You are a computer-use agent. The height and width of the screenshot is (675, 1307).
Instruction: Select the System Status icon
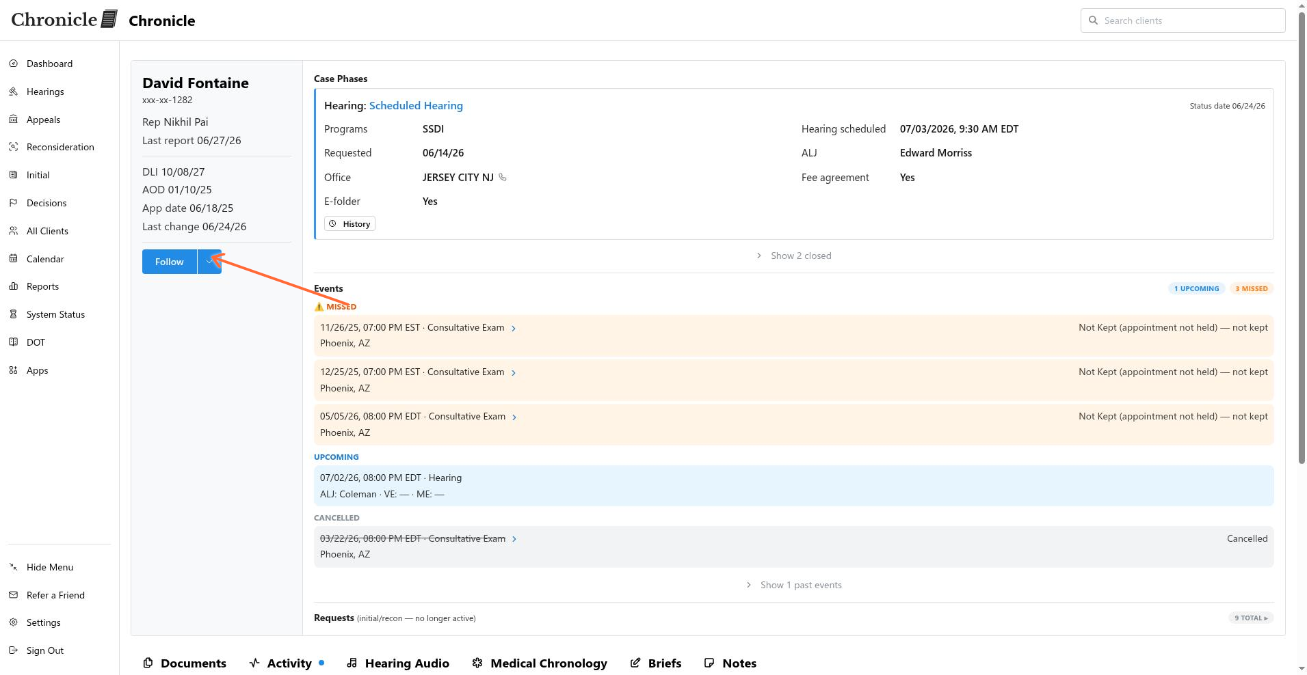(x=14, y=314)
